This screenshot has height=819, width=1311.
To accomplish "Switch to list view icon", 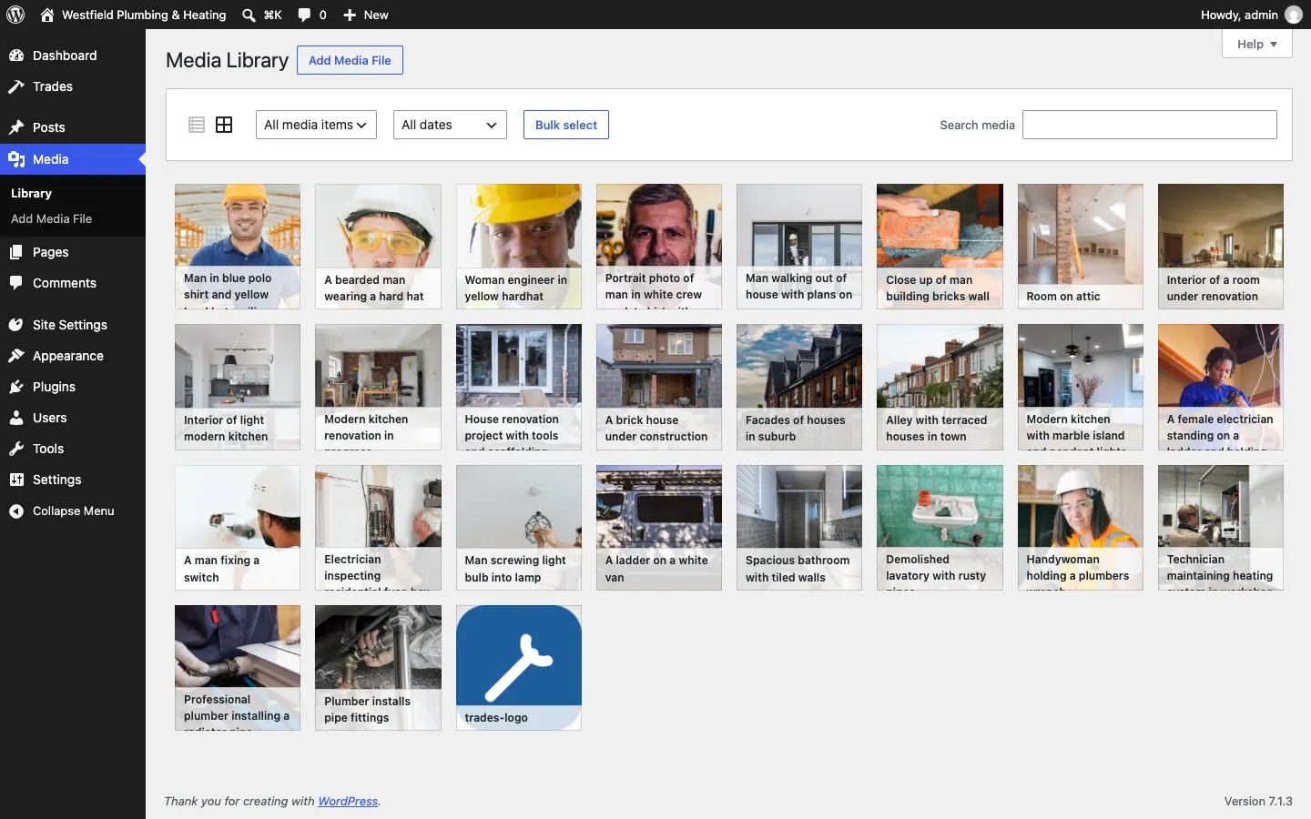I will (197, 125).
